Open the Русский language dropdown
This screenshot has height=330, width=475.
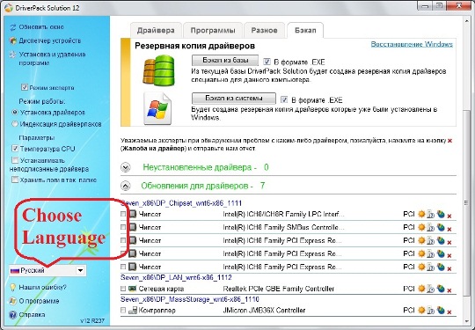tap(47, 270)
